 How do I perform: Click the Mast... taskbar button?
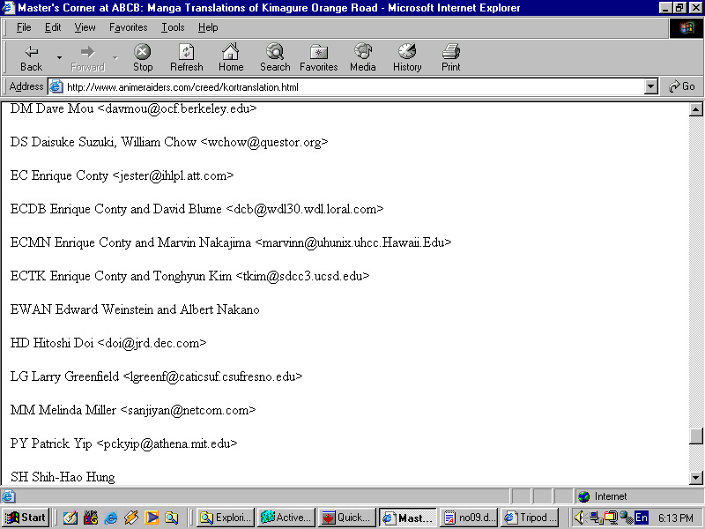[x=408, y=518]
